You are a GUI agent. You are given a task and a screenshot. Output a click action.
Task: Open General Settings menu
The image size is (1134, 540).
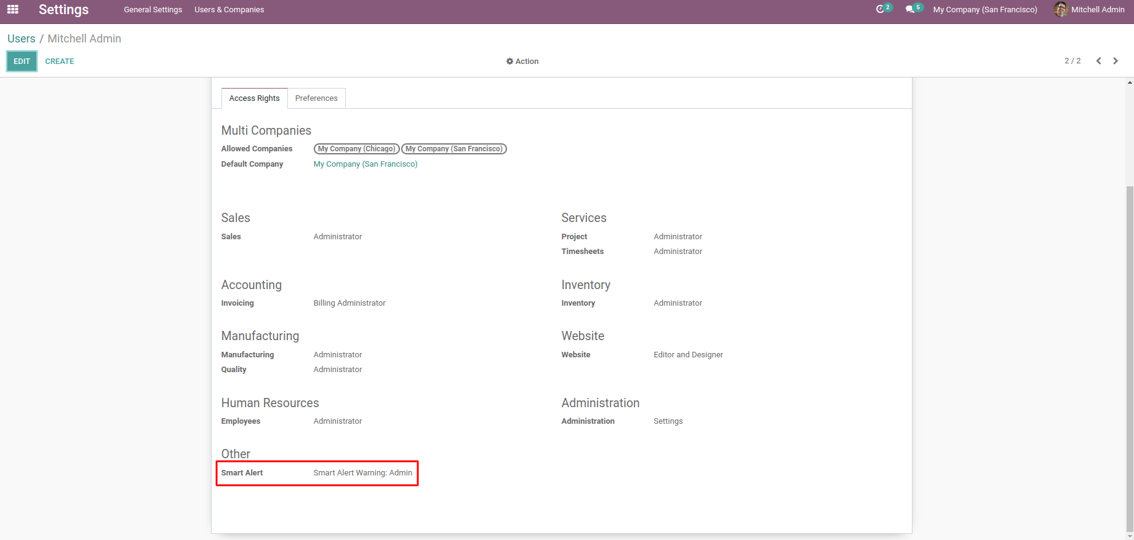tap(153, 10)
